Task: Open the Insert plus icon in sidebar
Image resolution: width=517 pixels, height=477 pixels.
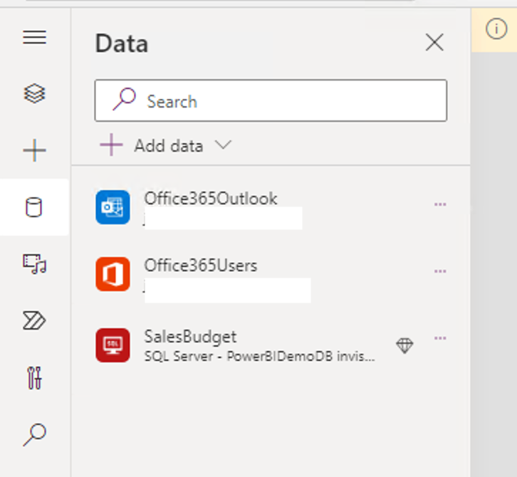Action: tap(34, 151)
